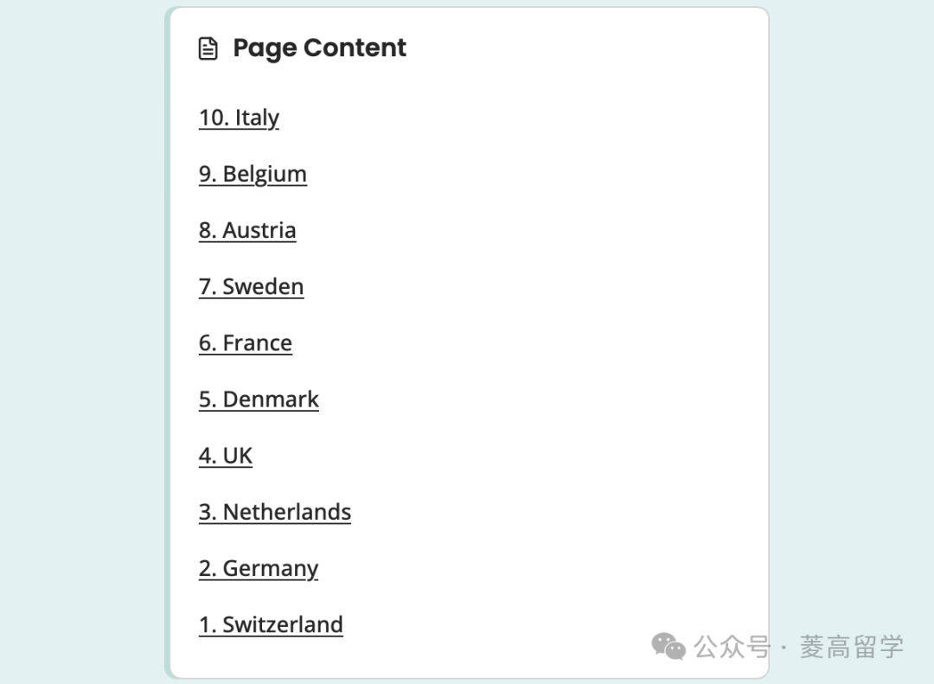
Task: Open the 4. UK link
Action: pyautogui.click(x=225, y=456)
